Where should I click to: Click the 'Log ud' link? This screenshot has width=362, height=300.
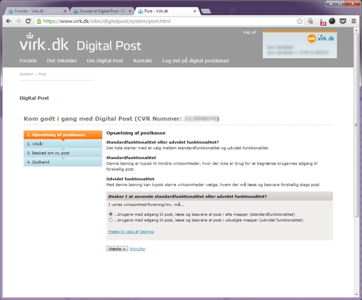[249, 32]
